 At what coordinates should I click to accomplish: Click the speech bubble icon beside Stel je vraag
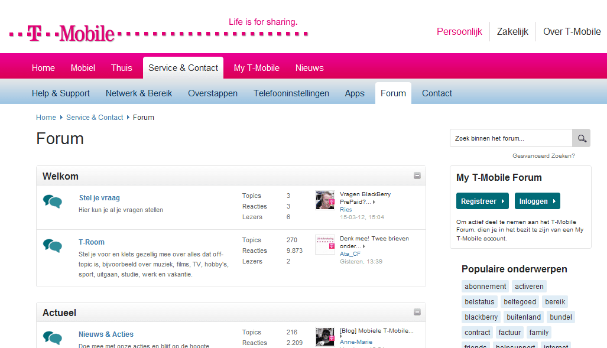click(x=53, y=201)
